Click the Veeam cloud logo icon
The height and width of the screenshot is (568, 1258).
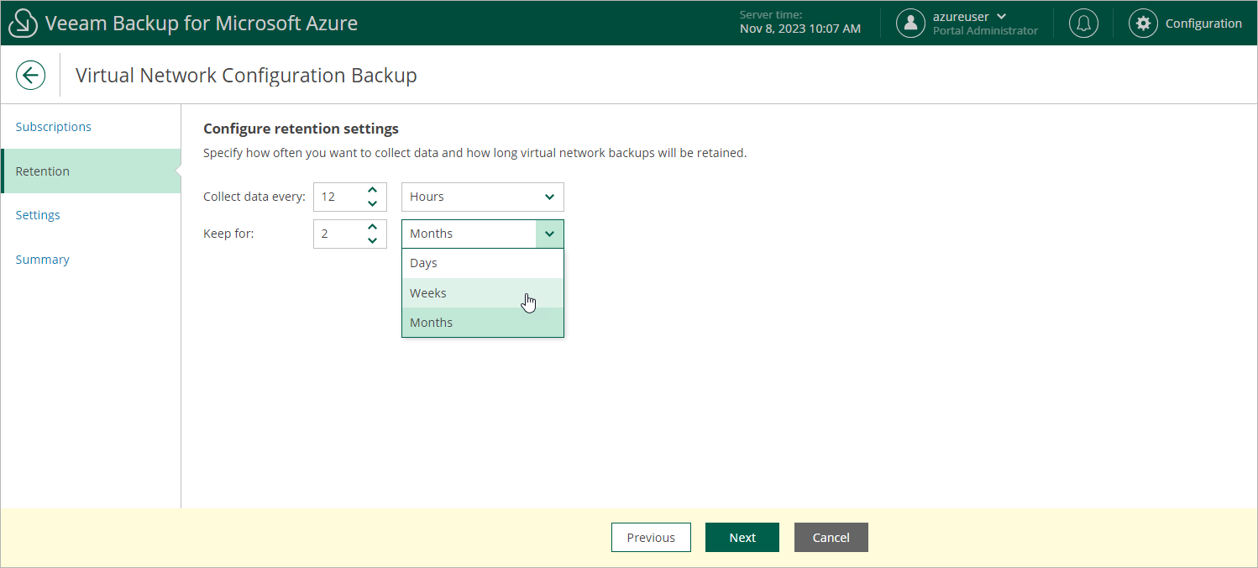tap(23, 24)
